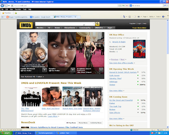Click the RSS Feeds icon
169x135 pixels.
[x=130, y=17]
